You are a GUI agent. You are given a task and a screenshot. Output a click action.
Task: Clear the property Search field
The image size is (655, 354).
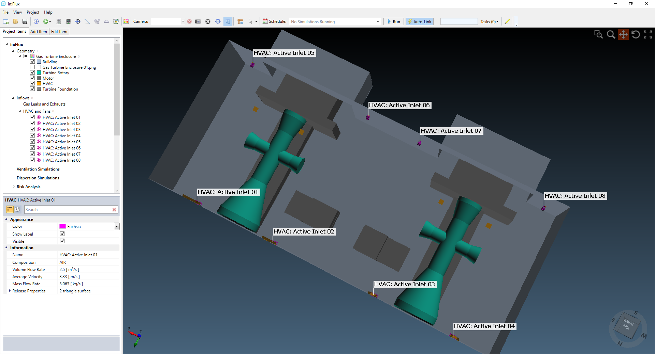(x=114, y=209)
